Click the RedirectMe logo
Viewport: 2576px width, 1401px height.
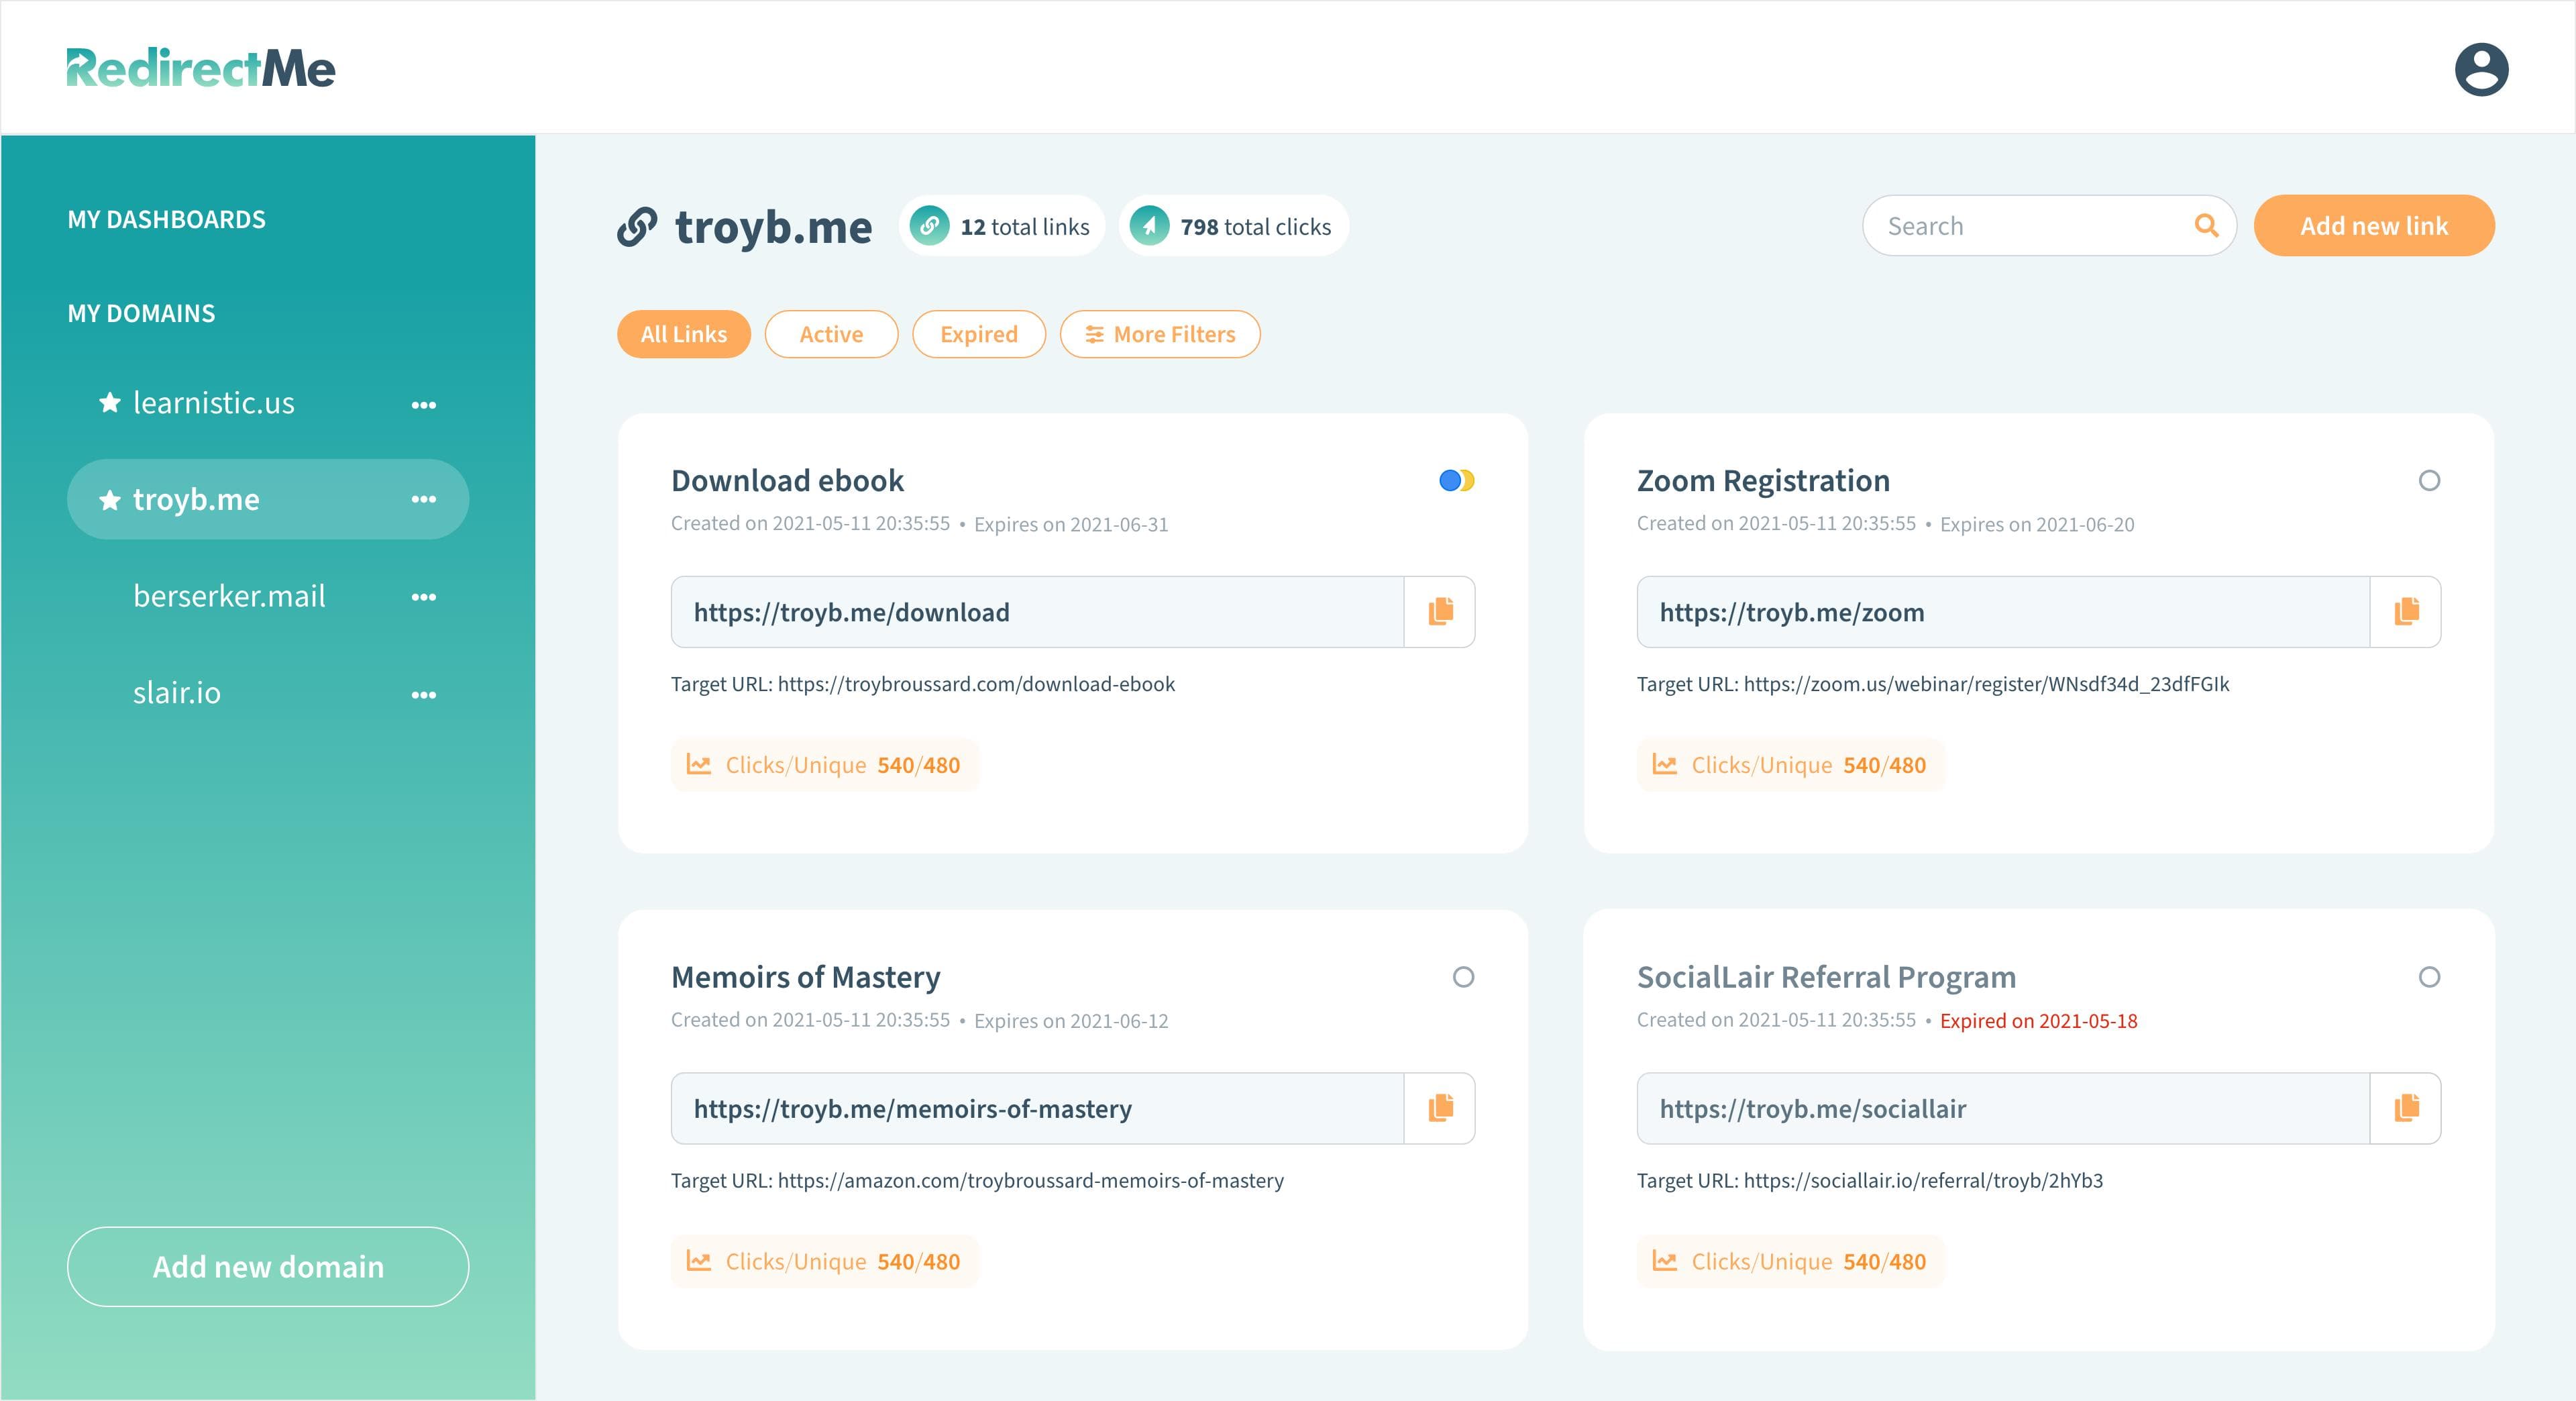pos(201,68)
